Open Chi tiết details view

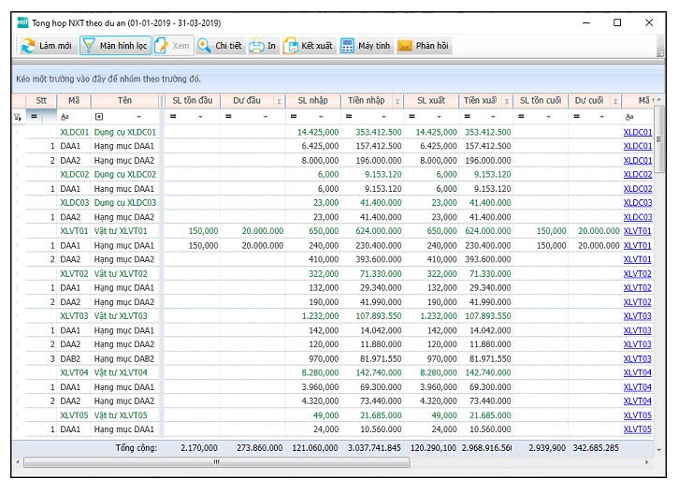[x=220, y=46]
